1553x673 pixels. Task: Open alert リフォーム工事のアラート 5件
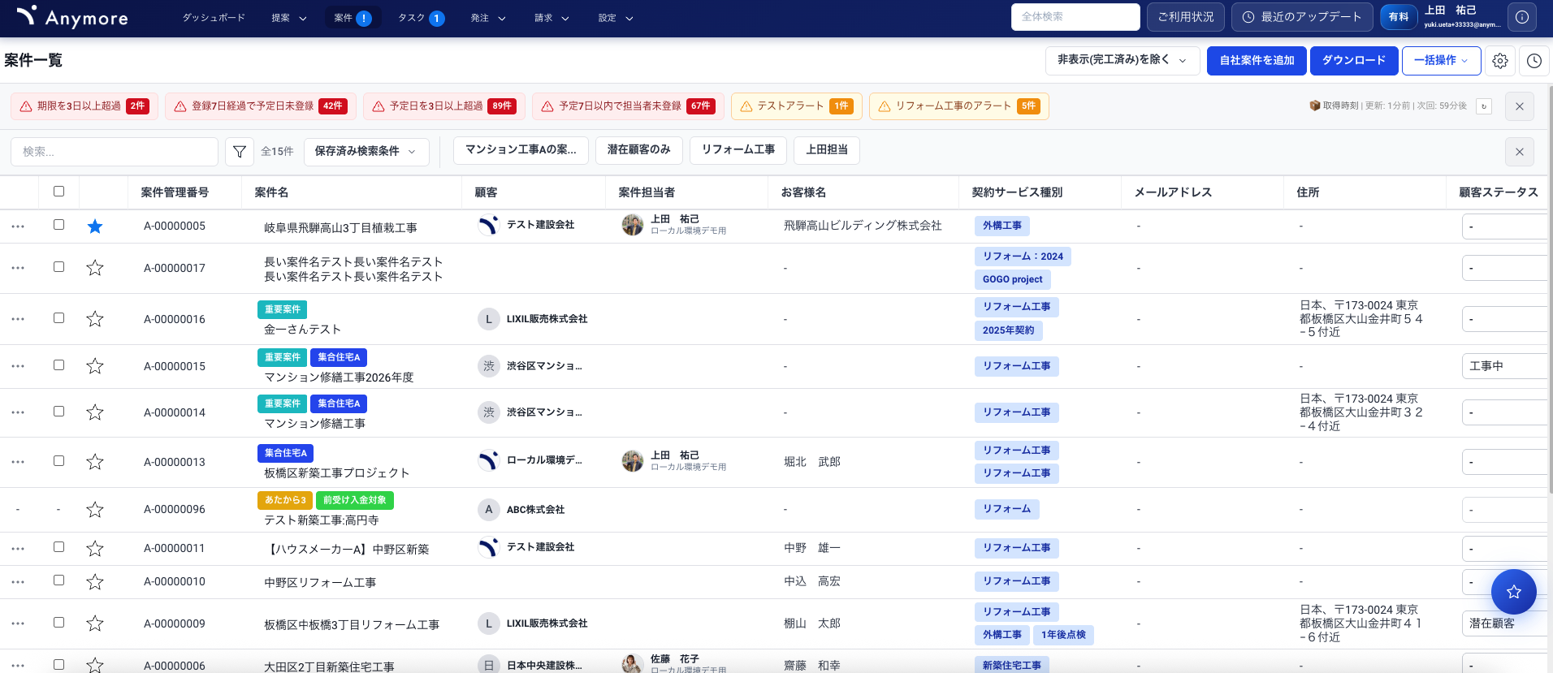[958, 106]
